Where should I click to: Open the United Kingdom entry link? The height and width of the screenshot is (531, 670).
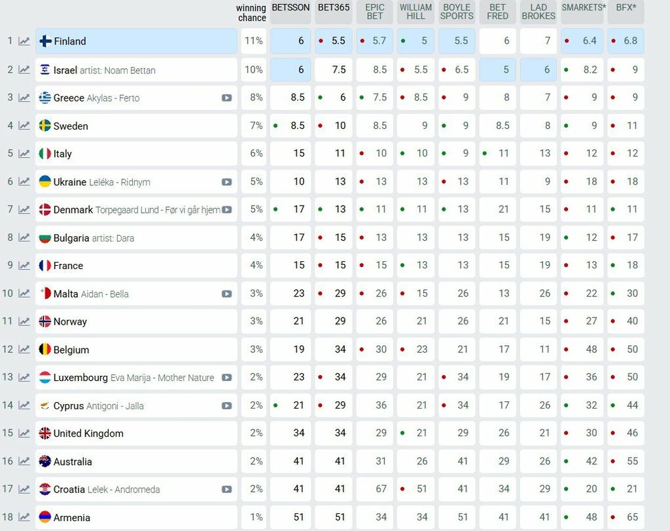[88, 433]
